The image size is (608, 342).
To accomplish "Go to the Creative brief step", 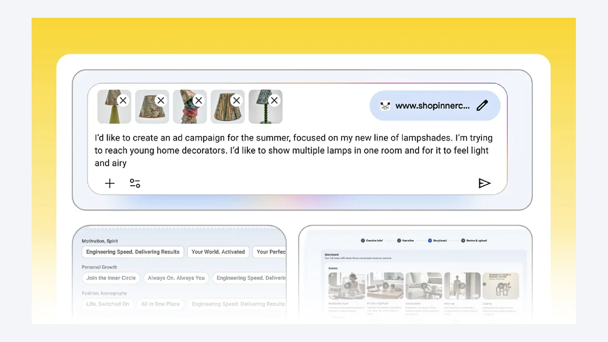I will point(372,241).
